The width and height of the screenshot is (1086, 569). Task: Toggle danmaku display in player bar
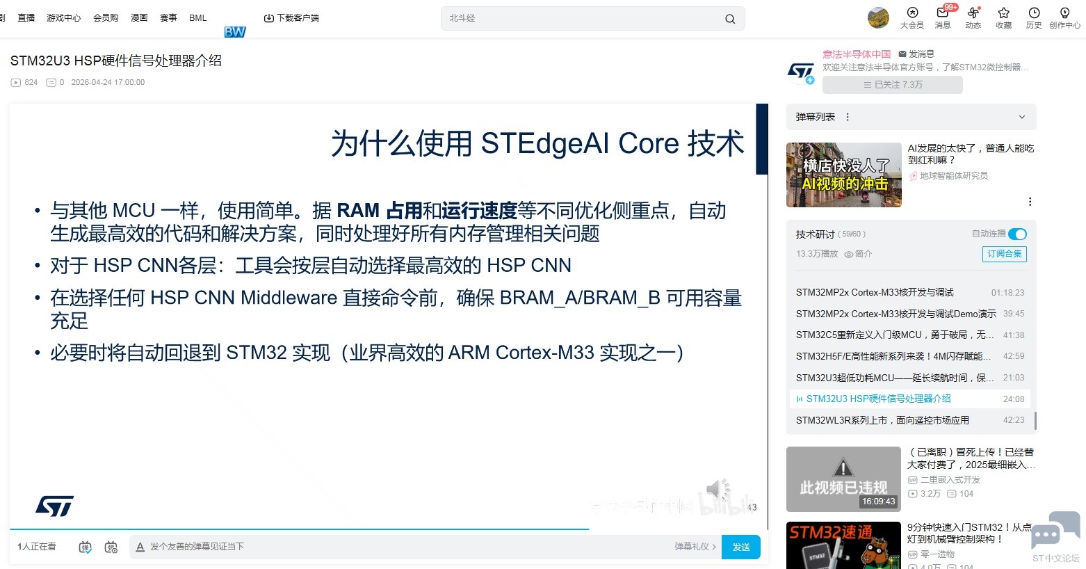coord(85,547)
